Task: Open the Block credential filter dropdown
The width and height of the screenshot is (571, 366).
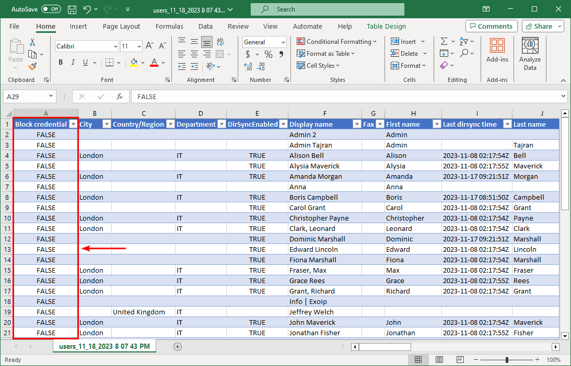Action: 73,124
